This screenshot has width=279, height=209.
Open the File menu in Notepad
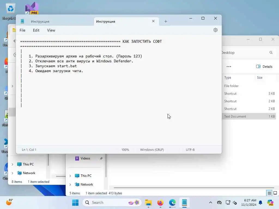tap(22, 30)
